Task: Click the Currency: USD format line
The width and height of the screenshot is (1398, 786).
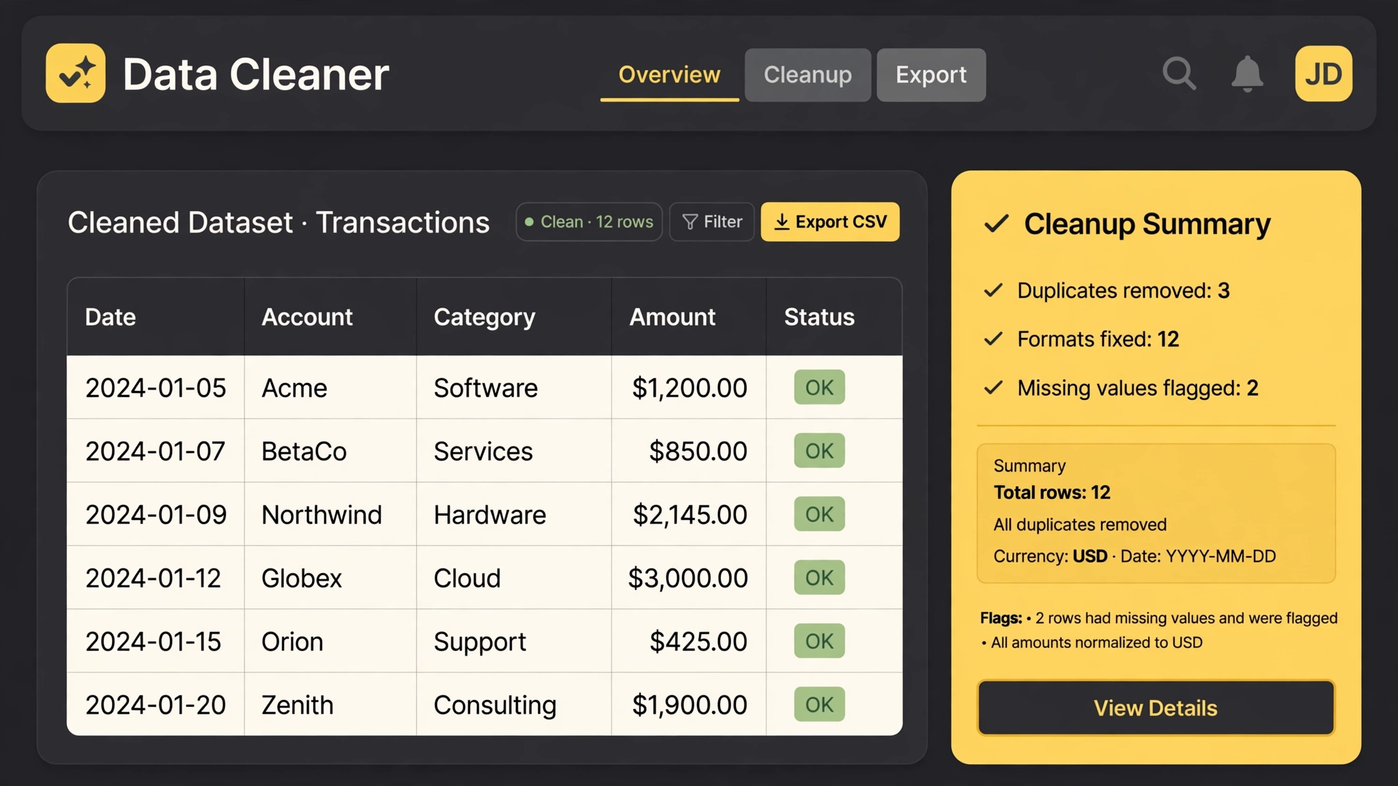Action: point(1135,556)
